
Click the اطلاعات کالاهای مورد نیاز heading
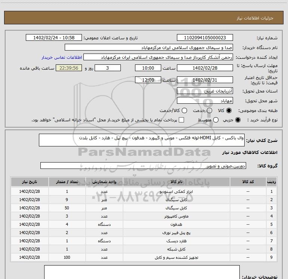pyautogui.click(x=249, y=152)
